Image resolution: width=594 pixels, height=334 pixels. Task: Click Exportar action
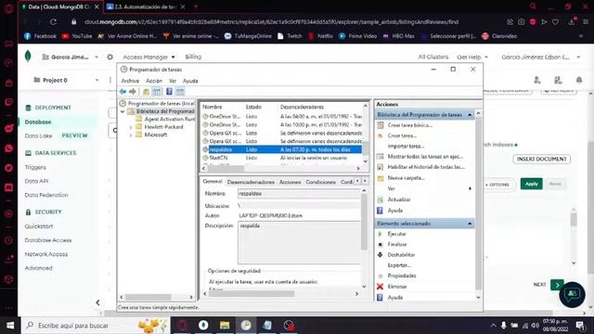pos(399,265)
